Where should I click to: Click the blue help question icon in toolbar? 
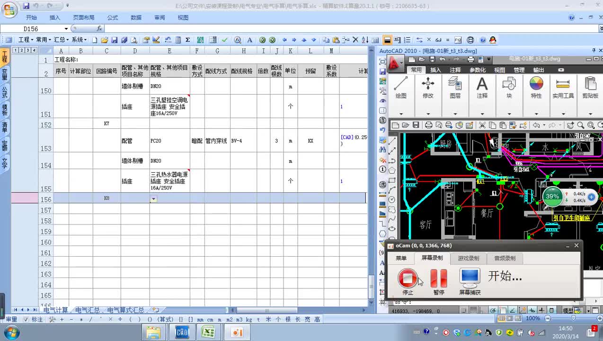coord(483,40)
